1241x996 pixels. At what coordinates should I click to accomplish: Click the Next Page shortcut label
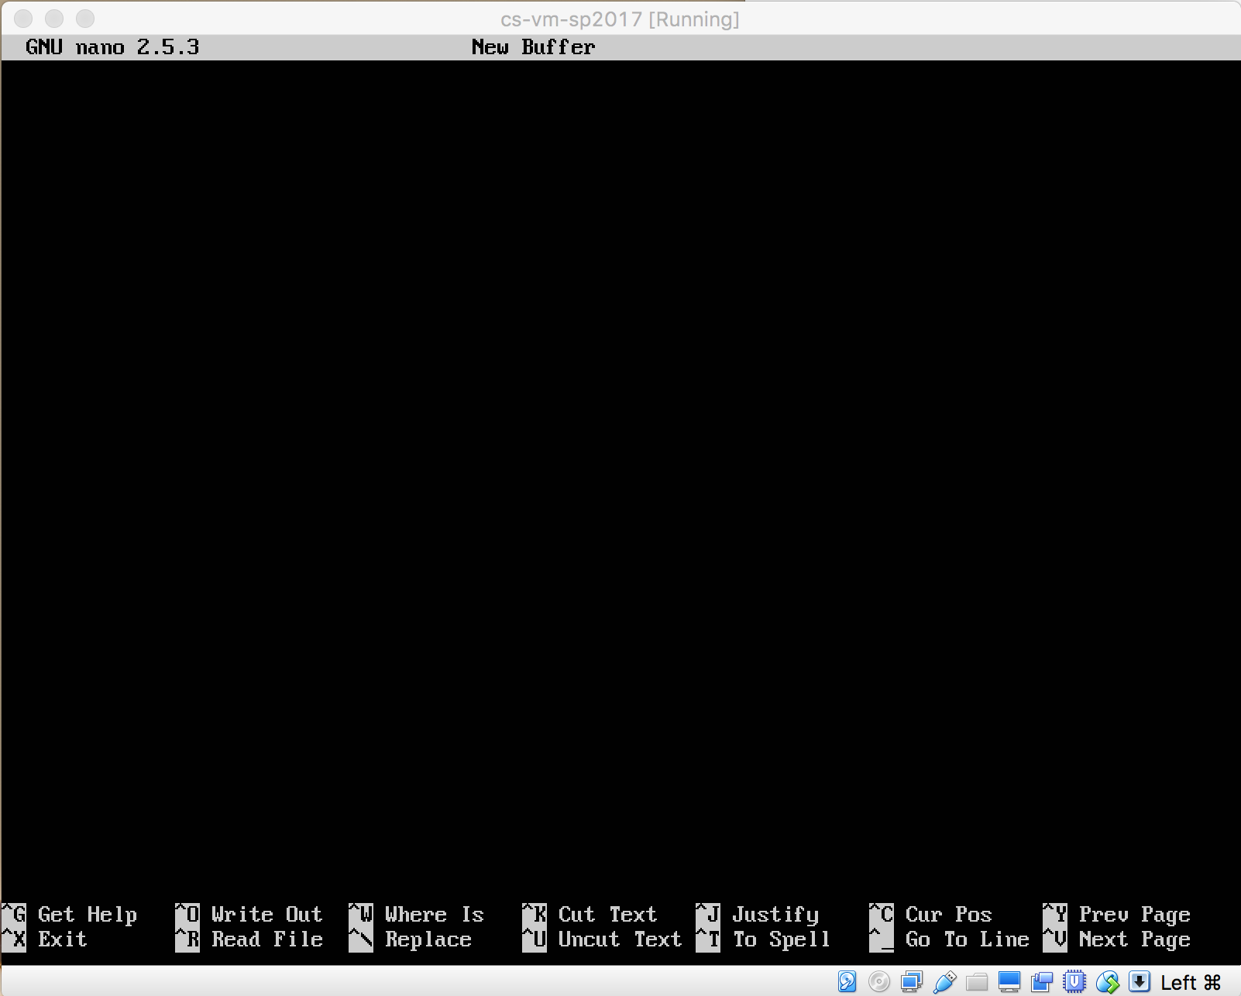(1134, 939)
